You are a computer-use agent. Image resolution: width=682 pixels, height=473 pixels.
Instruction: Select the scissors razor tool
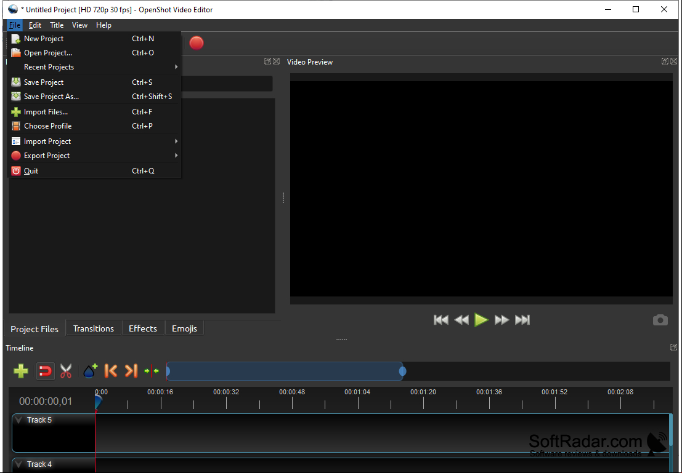click(66, 372)
